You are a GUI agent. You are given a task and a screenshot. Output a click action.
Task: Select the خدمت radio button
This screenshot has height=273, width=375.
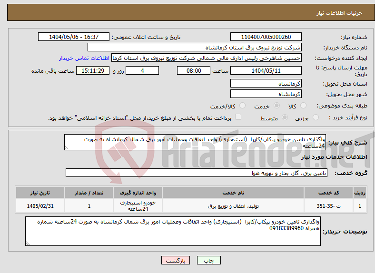click(276, 106)
